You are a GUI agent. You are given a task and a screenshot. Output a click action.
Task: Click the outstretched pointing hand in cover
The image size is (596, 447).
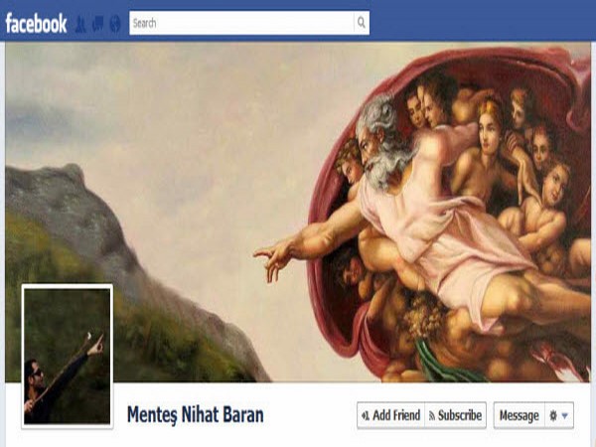274,258
